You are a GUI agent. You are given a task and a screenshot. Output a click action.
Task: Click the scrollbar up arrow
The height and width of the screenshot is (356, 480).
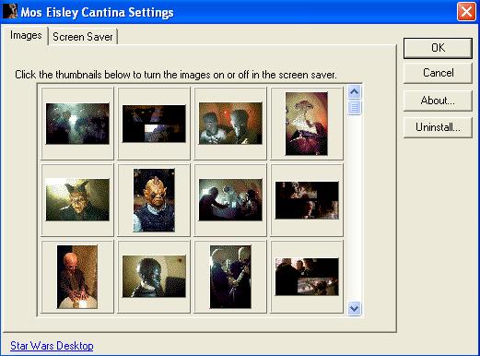355,91
